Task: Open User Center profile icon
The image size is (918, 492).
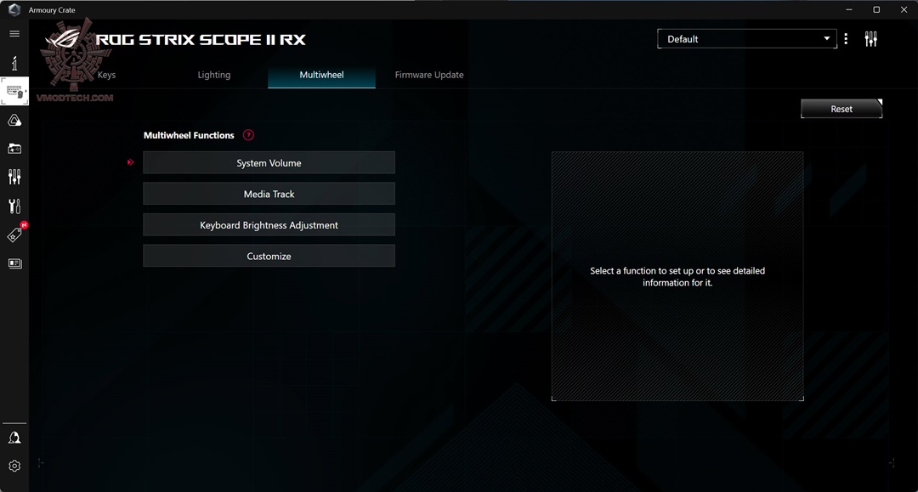Action: [x=14, y=438]
